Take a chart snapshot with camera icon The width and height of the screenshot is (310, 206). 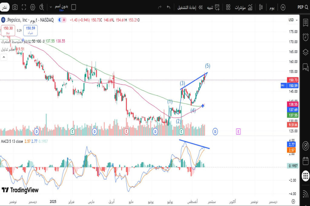coord(15,7)
